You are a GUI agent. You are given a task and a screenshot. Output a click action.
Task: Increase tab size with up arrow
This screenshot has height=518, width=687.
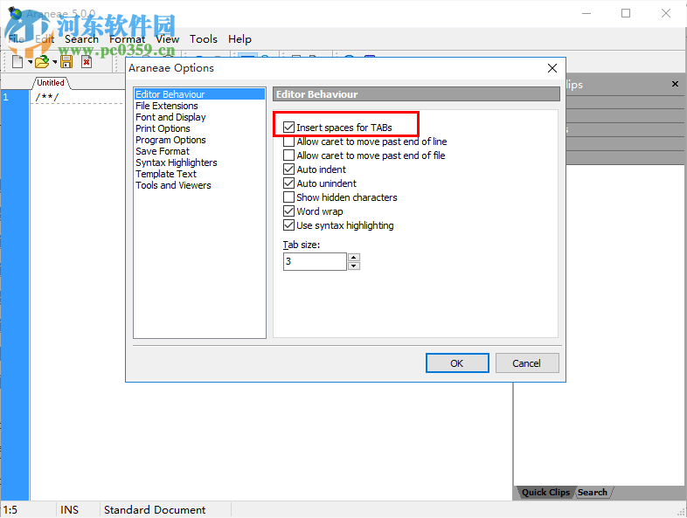click(x=354, y=257)
